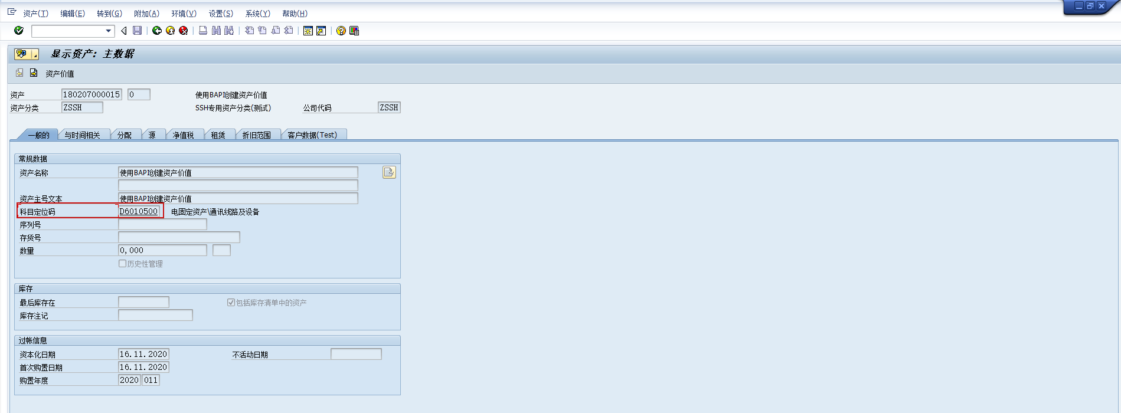Click the red Cancel icon
The height and width of the screenshot is (413, 1121).
184,31
